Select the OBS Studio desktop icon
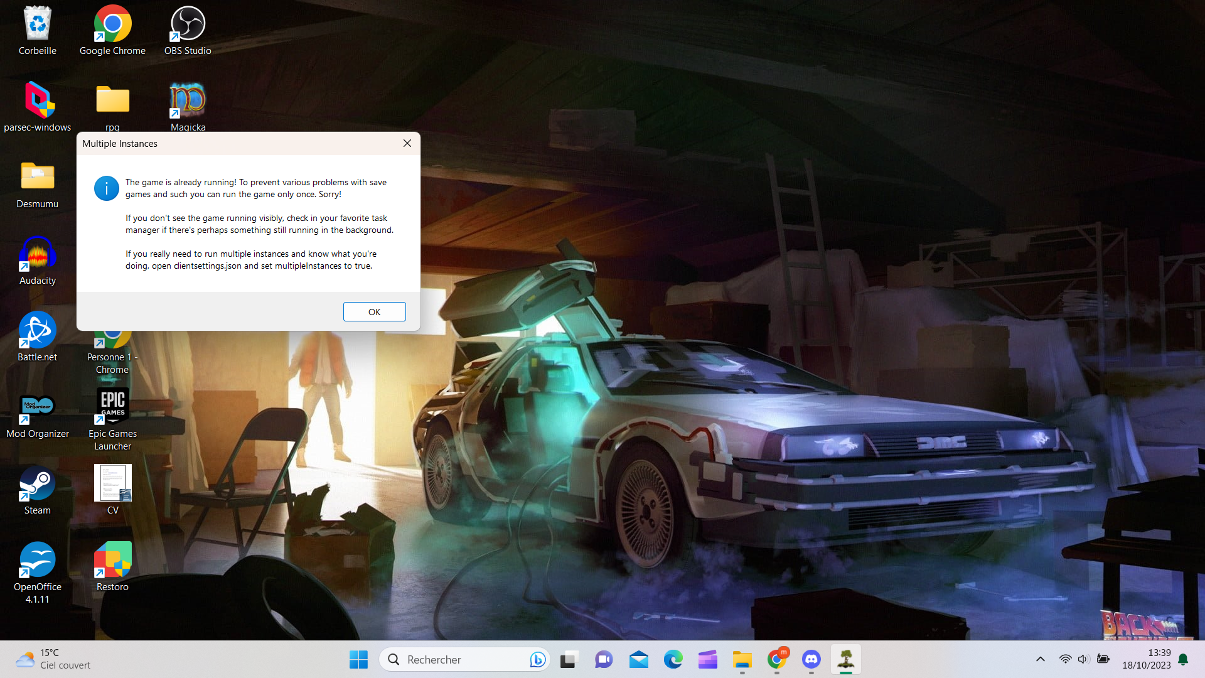The height and width of the screenshot is (678, 1205). click(188, 25)
